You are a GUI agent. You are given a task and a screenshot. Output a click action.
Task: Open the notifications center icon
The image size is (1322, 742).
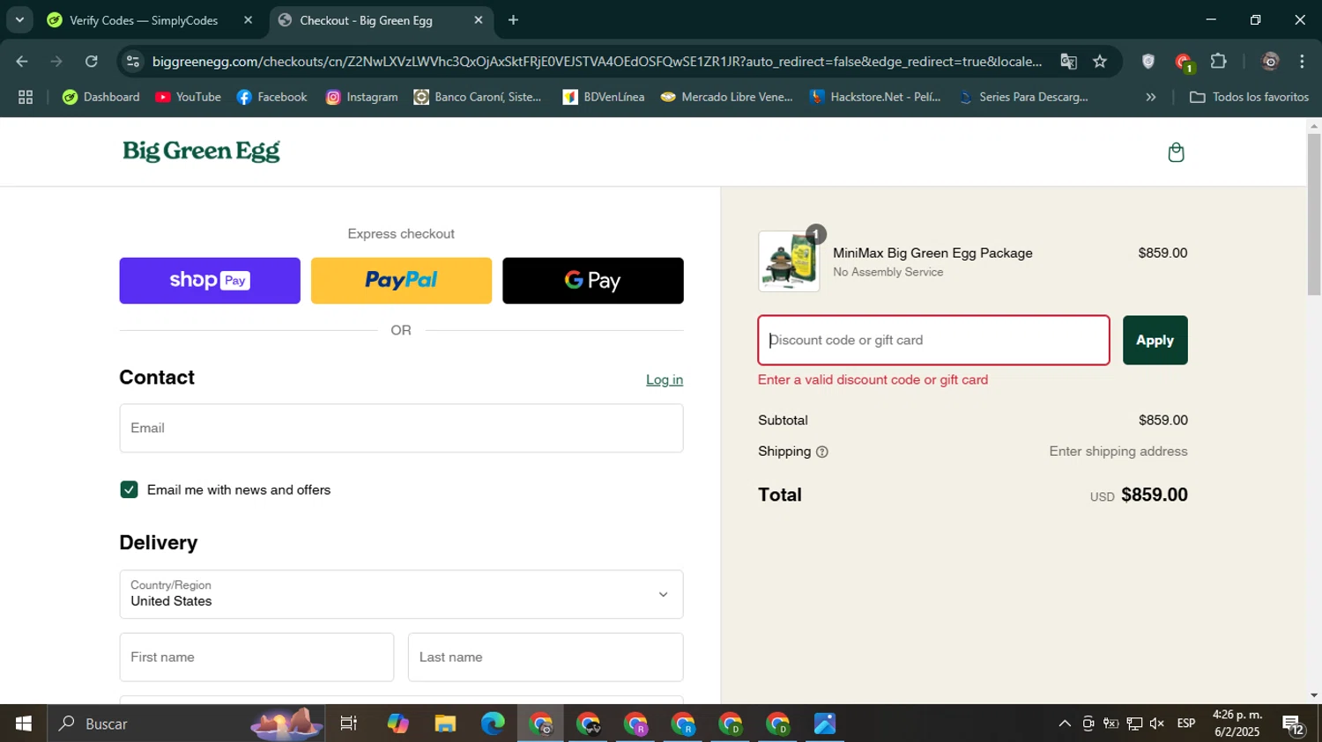tap(1294, 724)
